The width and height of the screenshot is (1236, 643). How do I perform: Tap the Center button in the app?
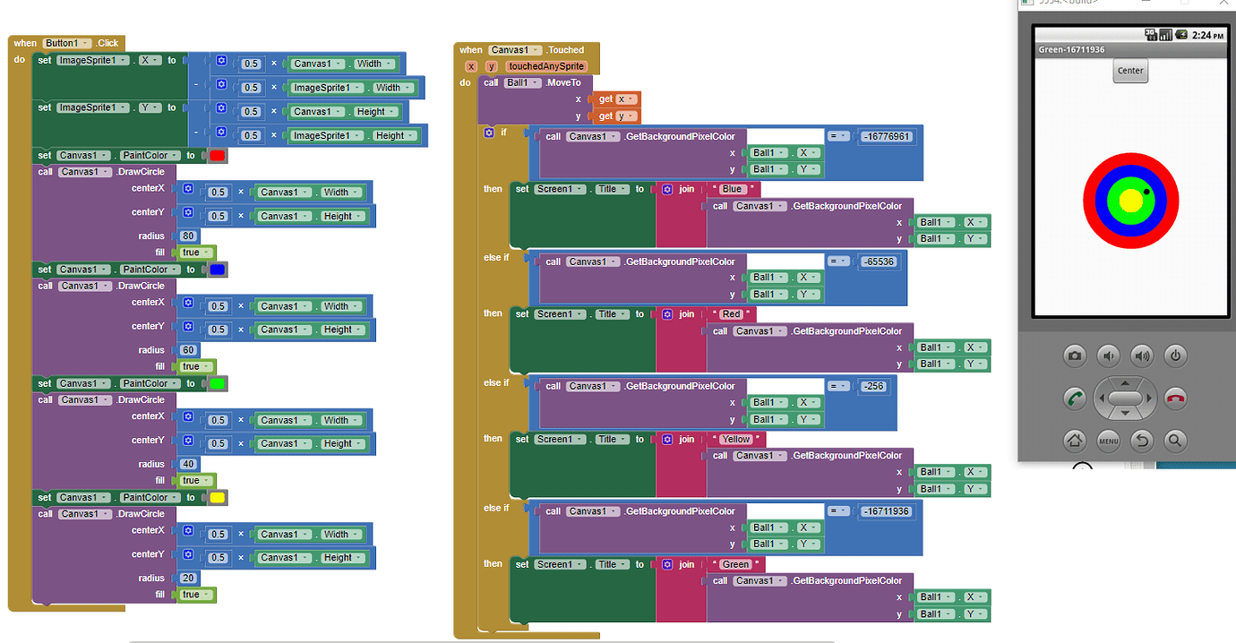pos(1130,71)
